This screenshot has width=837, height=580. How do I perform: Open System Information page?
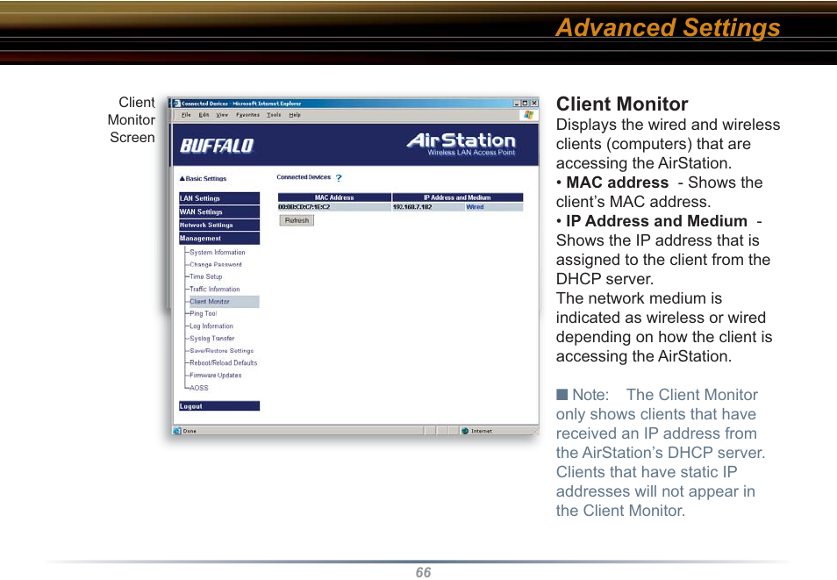click(218, 252)
